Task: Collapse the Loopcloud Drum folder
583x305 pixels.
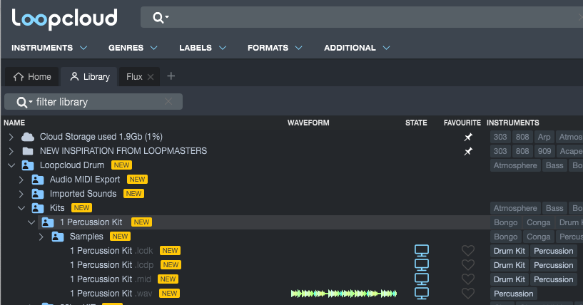Action: pyautogui.click(x=11, y=165)
